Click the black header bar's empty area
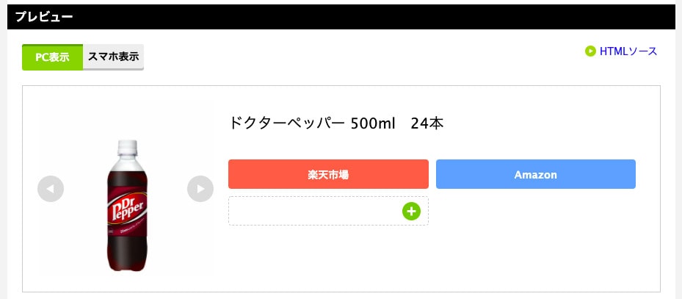The width and height of the screenshot is (682, 299). click(x=367, y=17)
